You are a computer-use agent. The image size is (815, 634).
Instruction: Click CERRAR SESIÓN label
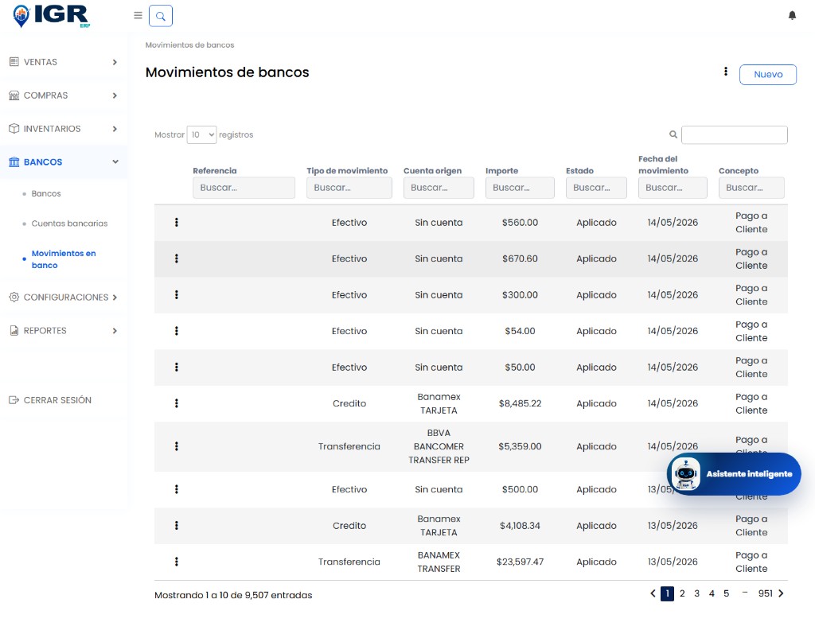tap(57, 400)
